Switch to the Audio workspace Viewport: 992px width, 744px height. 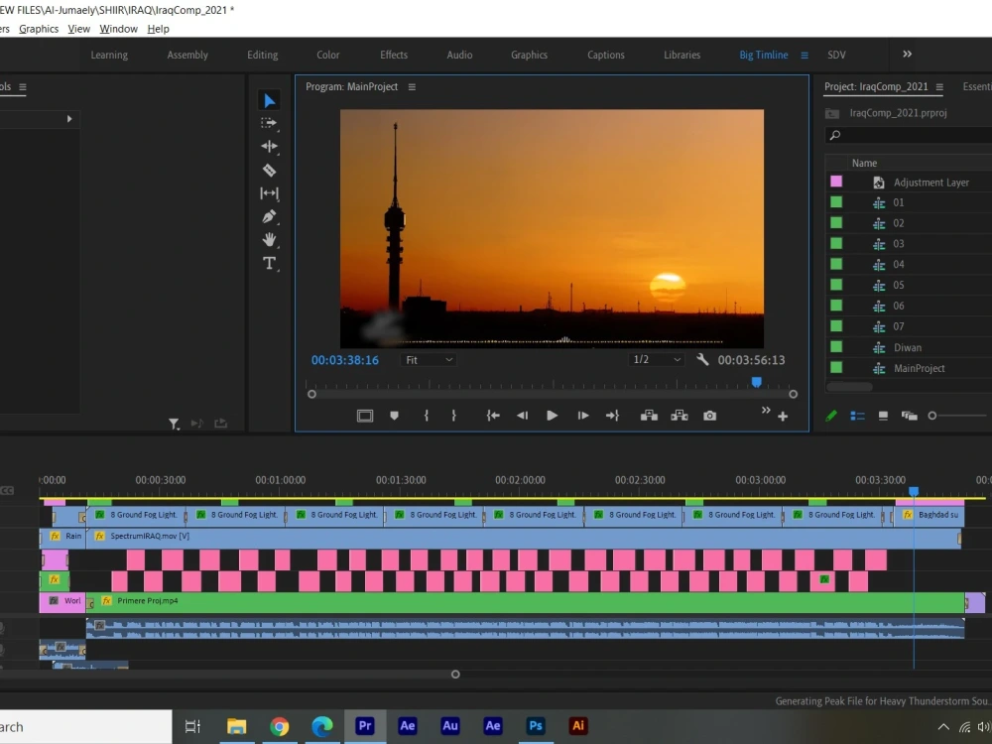coord(459,55)
